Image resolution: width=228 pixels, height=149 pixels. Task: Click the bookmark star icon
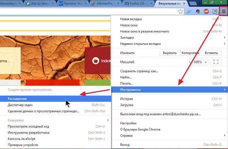tap(181, 12)
